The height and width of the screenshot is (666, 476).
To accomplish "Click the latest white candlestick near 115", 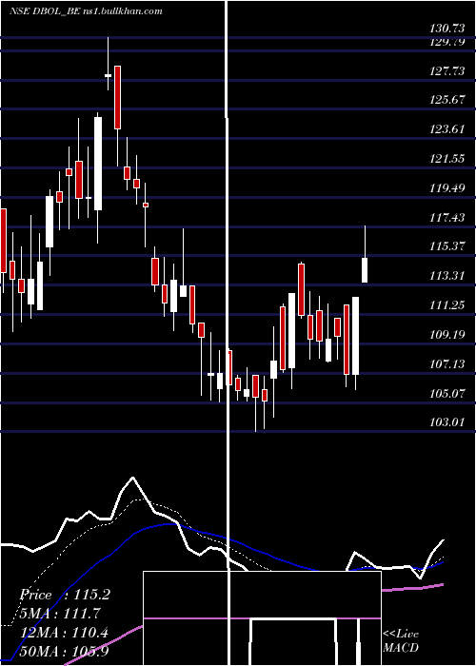I will click(x=365, y=269).
